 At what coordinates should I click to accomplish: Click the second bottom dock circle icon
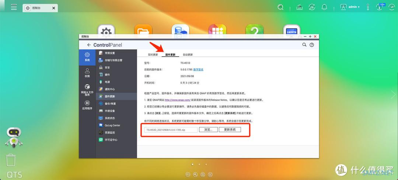(x=195, y=174)
